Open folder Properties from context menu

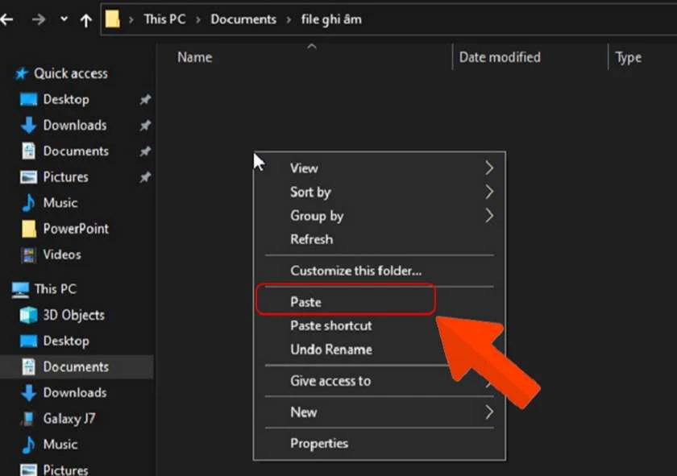(x=379, y=443)
